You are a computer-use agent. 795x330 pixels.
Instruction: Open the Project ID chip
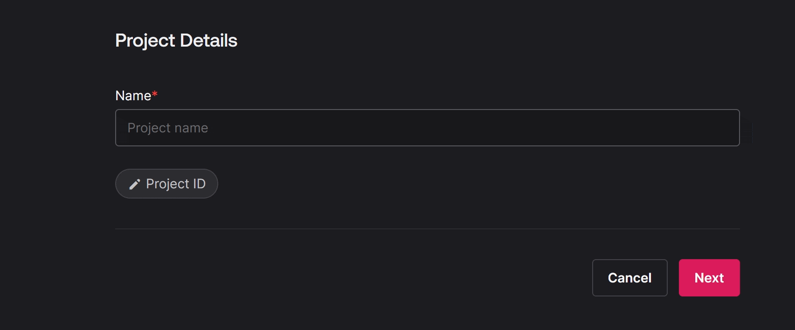click(x=166, y=184)
